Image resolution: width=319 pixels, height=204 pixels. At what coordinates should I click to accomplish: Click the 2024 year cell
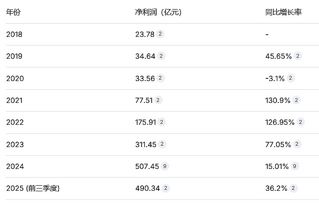[x=15, y=166]
